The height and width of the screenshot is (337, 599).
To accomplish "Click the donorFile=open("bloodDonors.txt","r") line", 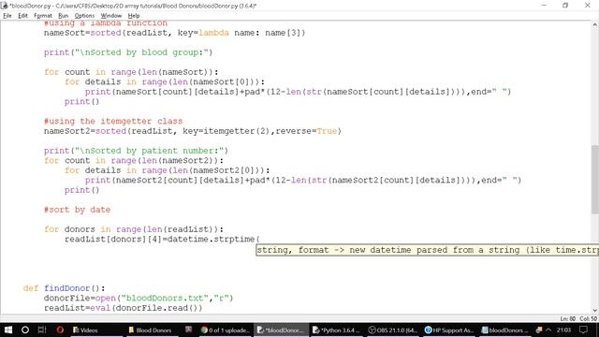I will point(139,298).
